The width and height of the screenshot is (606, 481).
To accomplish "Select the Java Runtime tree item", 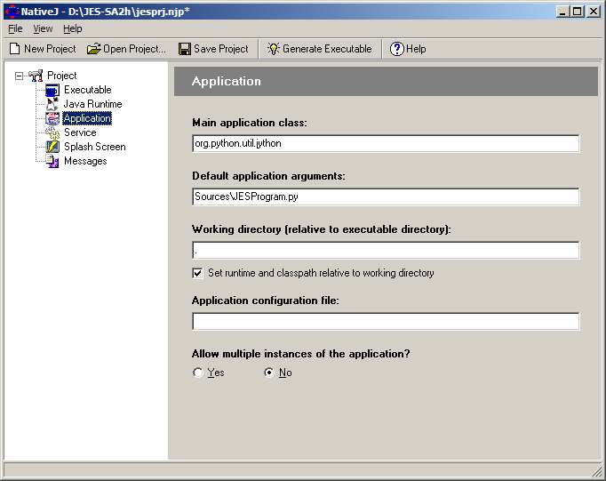I will 92,104.
